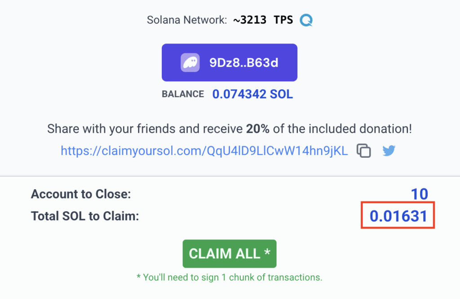Click the Account to Close label

(x=80, y=195)
